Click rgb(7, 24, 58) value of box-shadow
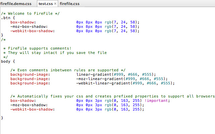Viewport: 215px width, 134px height. pos(121,22)
